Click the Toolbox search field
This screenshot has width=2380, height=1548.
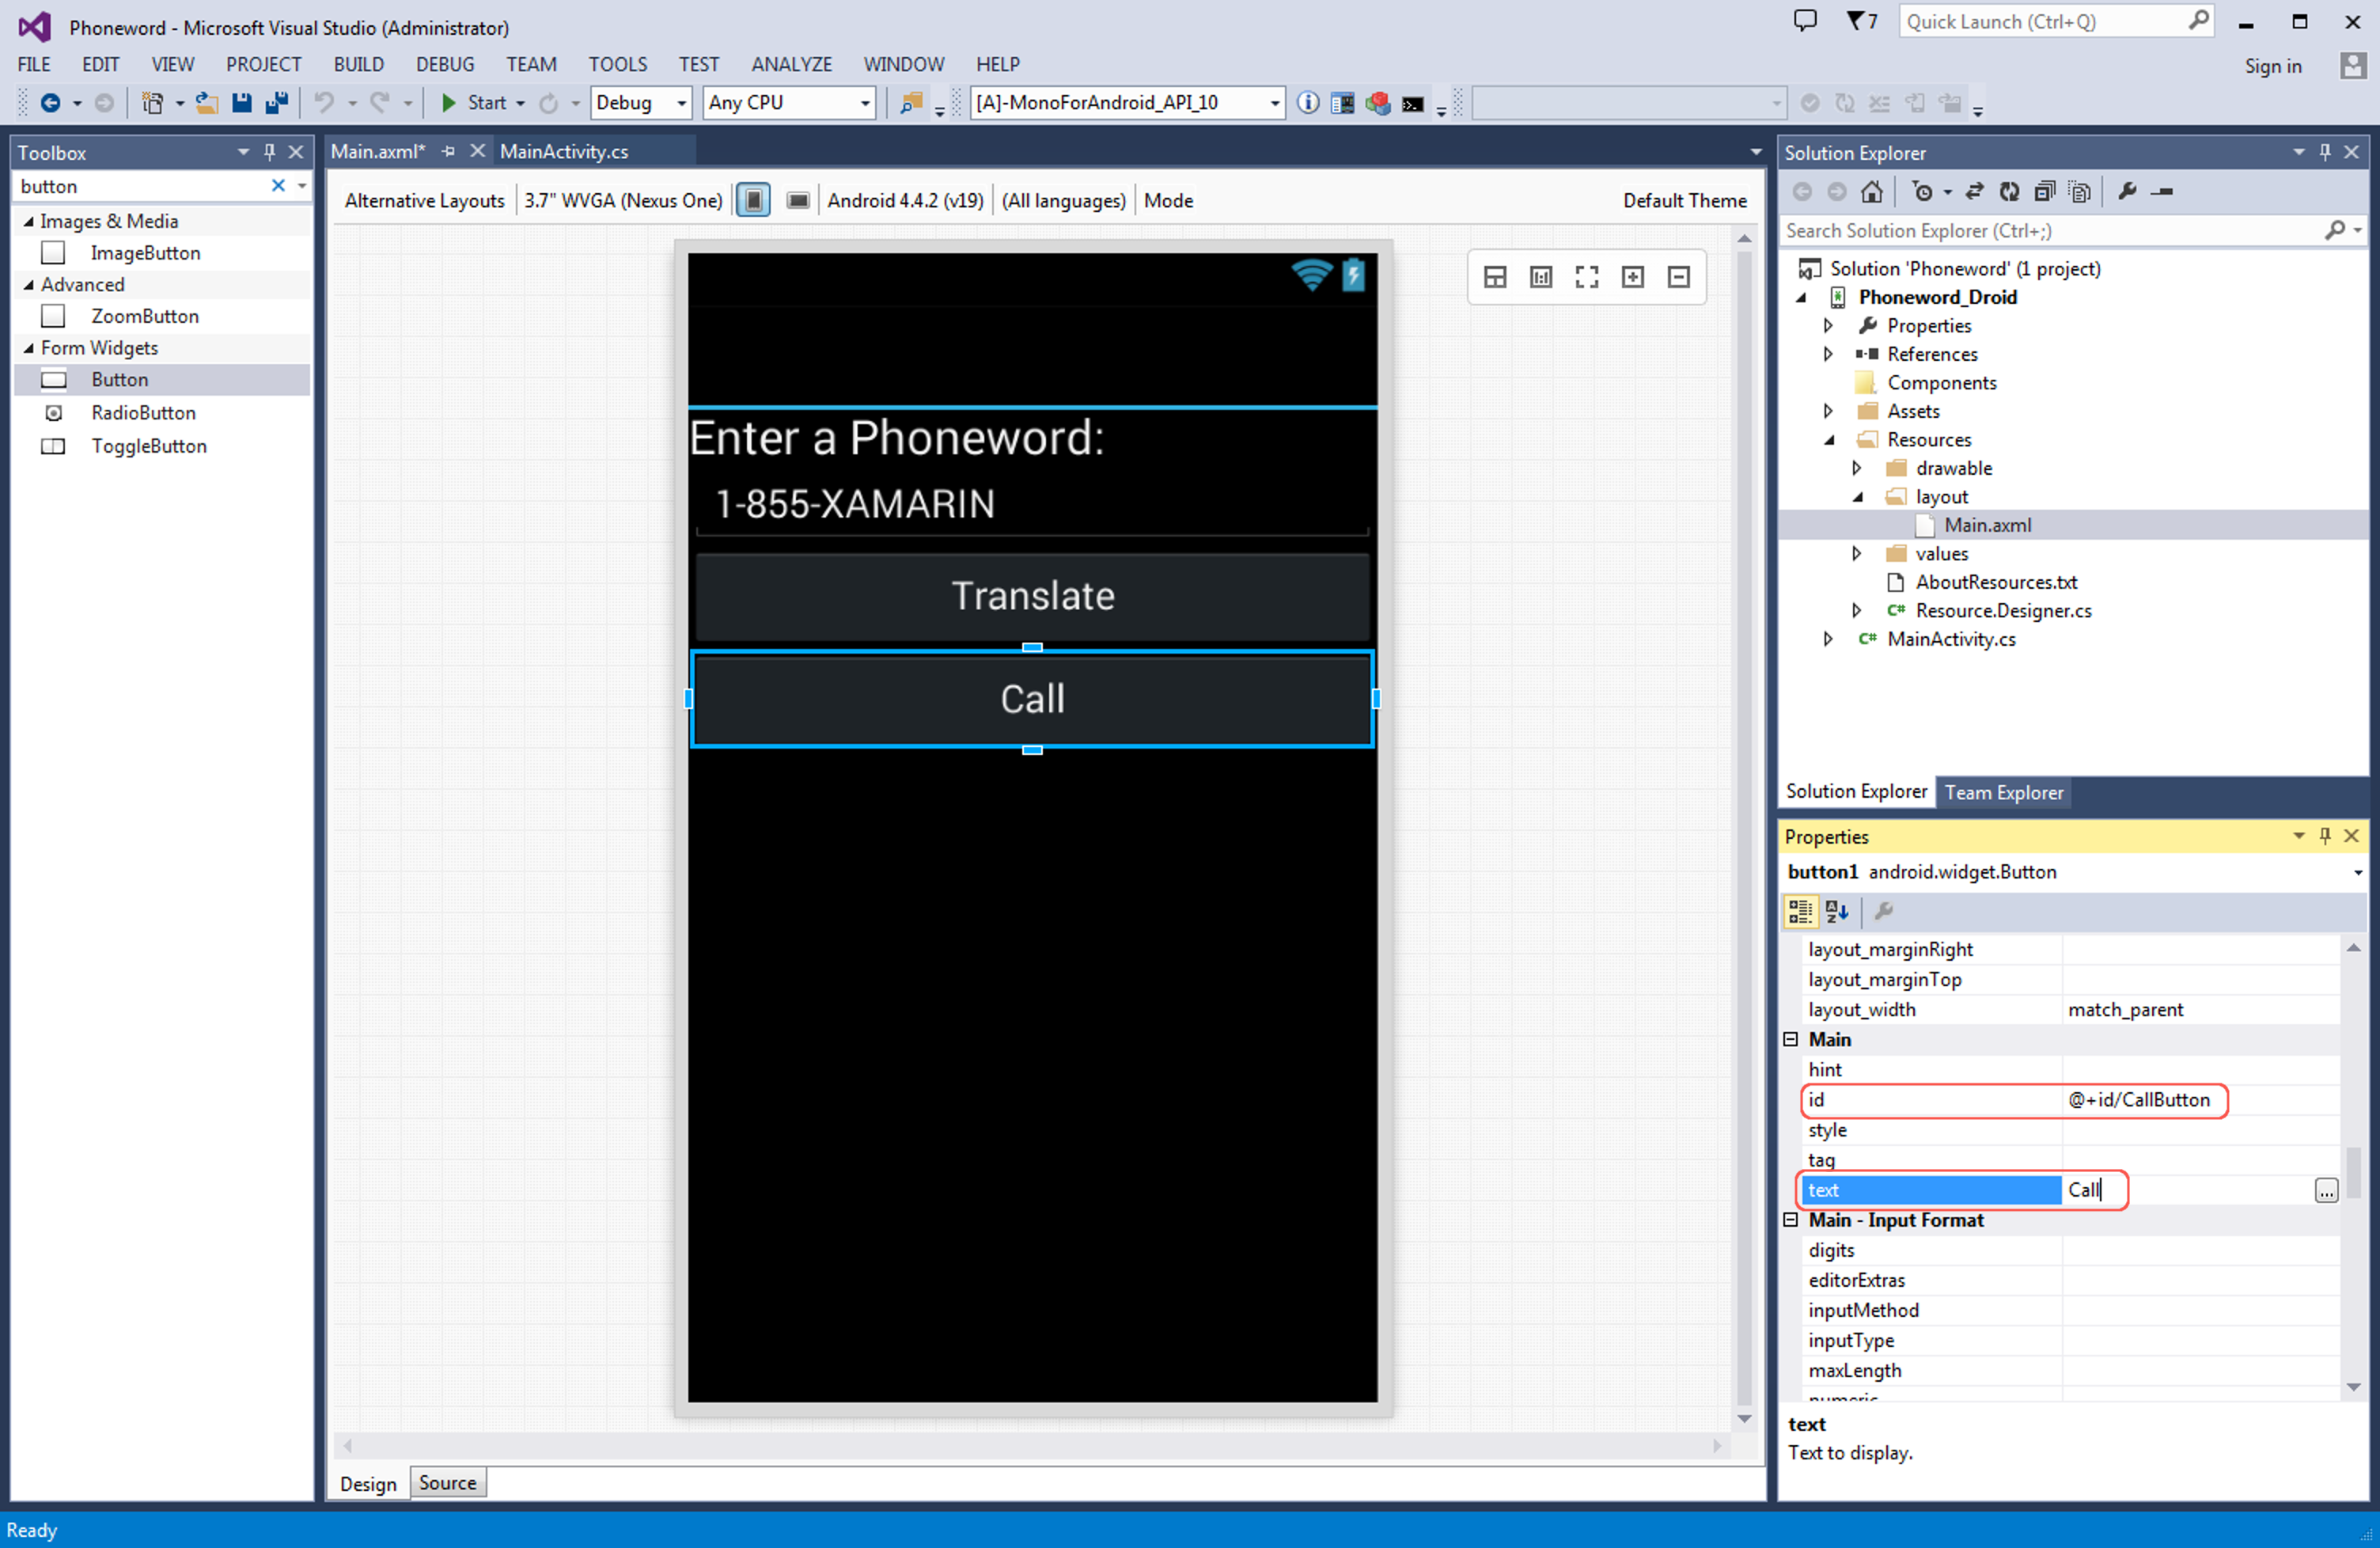[x=140, y=186]
